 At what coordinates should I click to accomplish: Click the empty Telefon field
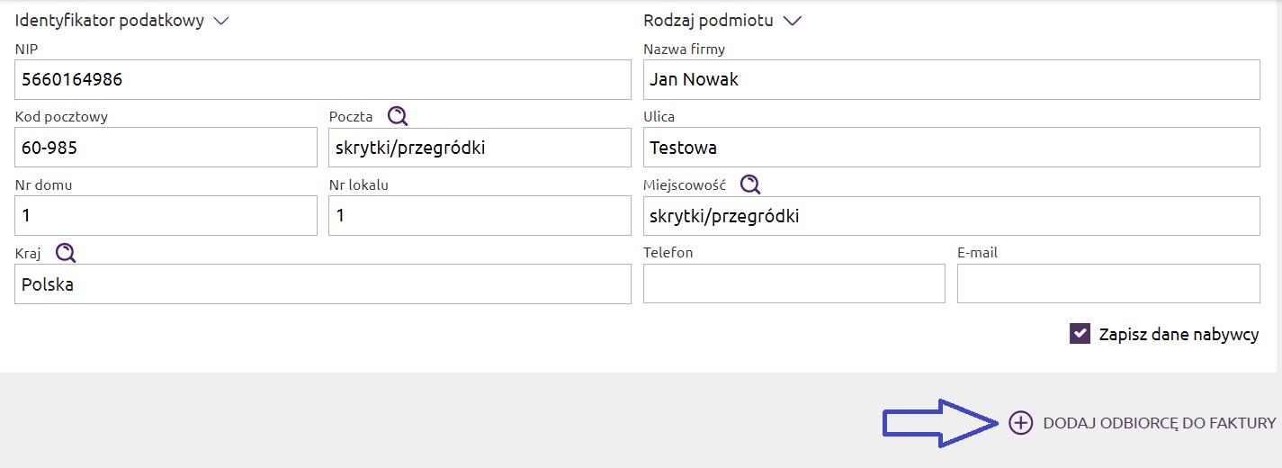pyautogui.click(x=794, y=284)
